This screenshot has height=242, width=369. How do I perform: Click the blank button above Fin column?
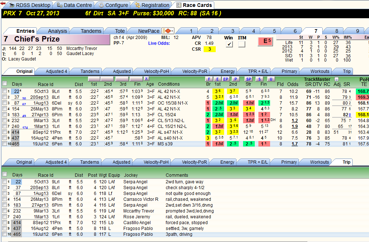click(136, 79)
